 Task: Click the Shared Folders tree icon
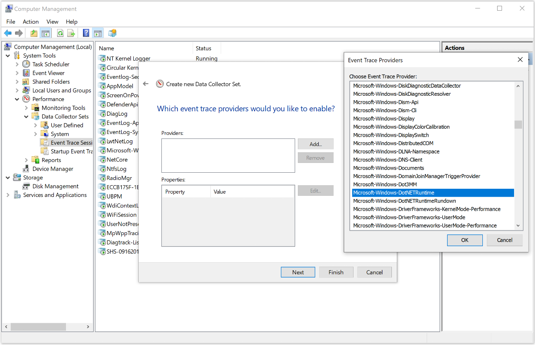[x=26, y=81]
